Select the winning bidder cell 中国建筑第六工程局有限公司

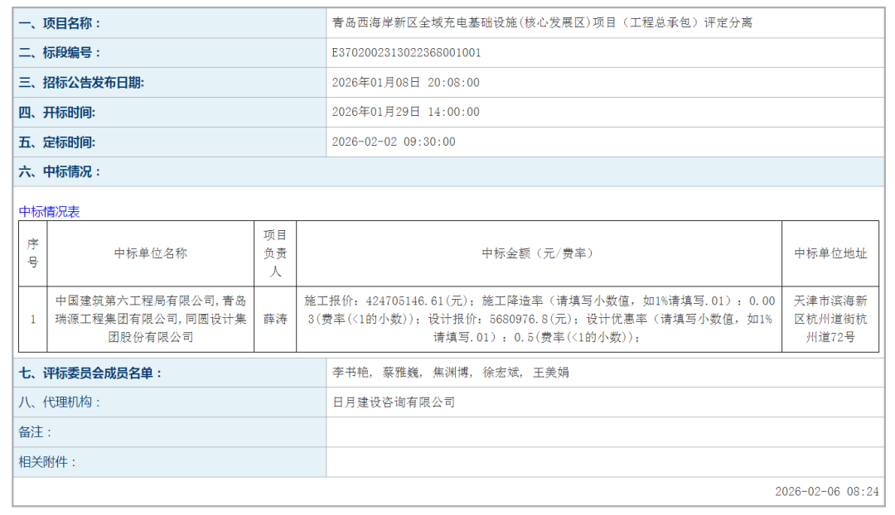pyautogui.click(x=150, y=320)
